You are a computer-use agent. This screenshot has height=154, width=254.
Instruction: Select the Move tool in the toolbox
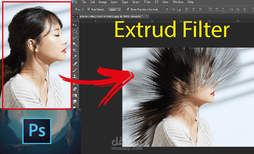tap(75, 25)
